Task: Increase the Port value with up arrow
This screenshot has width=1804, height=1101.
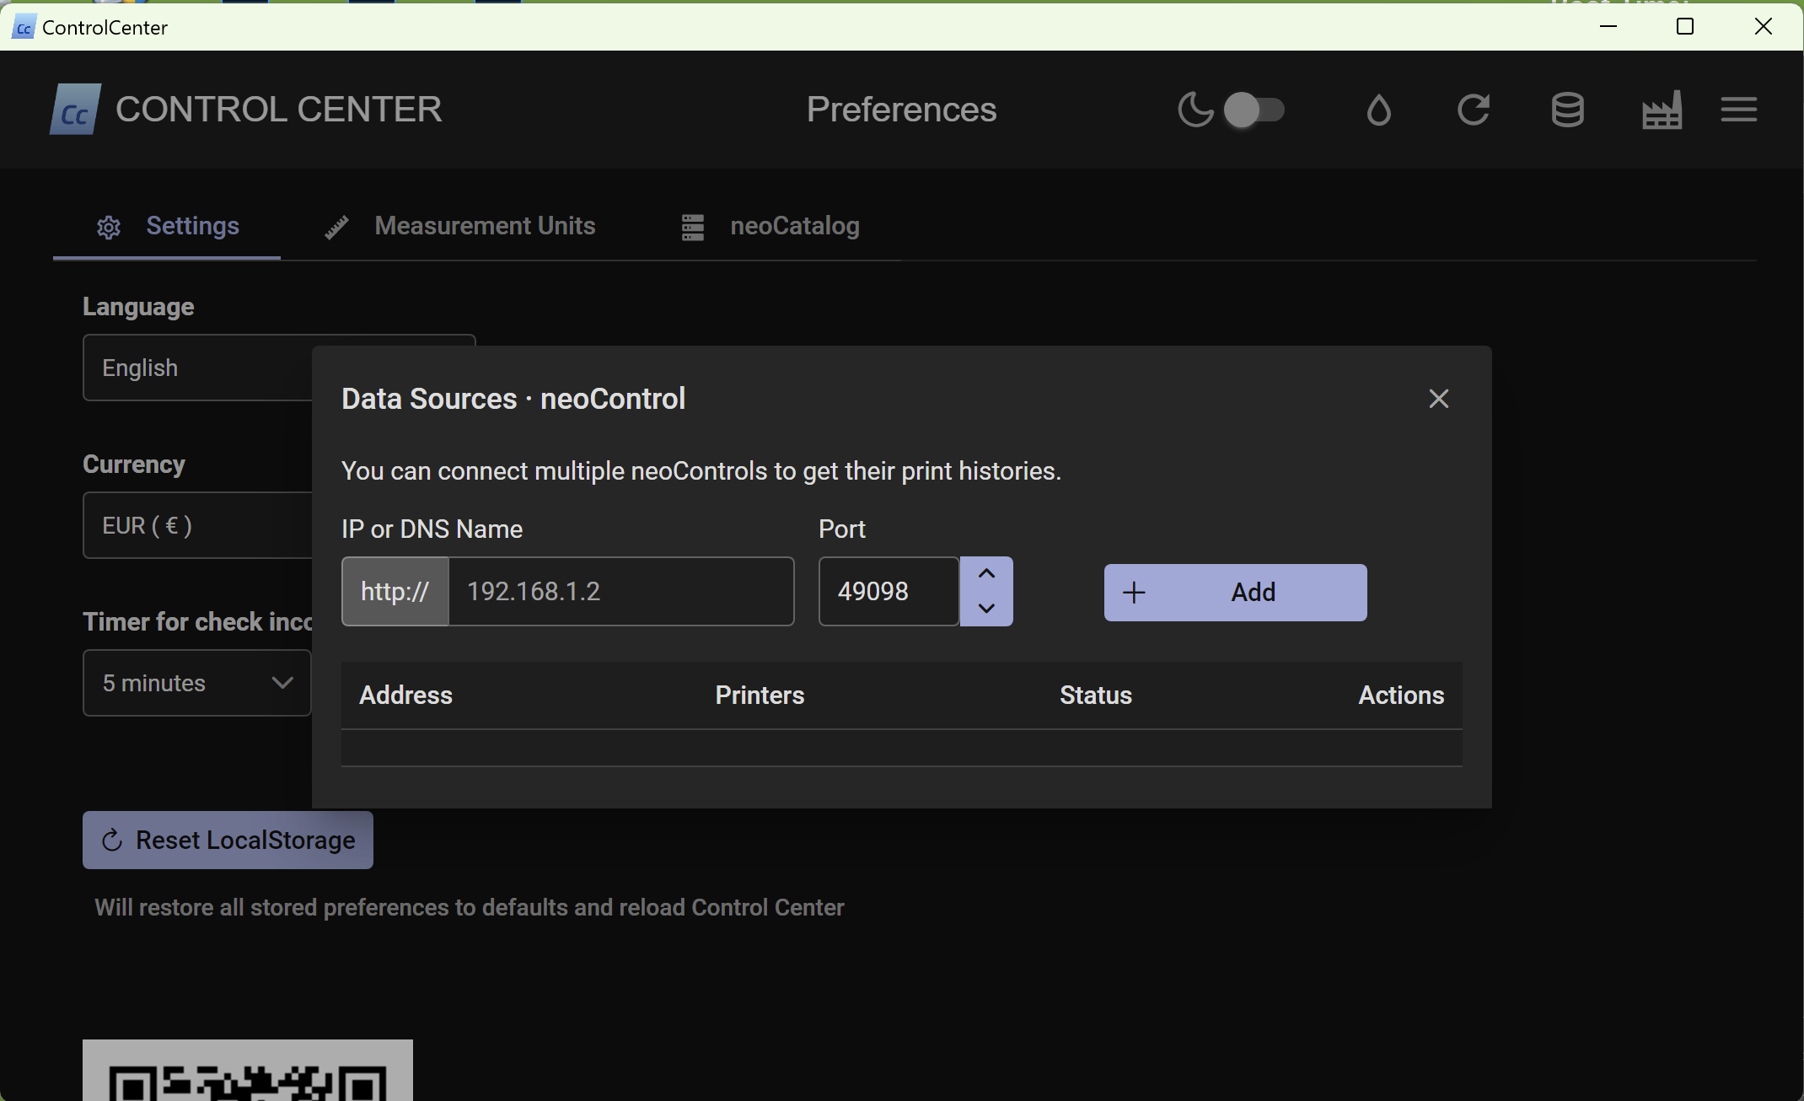Action: click(986, 574)
